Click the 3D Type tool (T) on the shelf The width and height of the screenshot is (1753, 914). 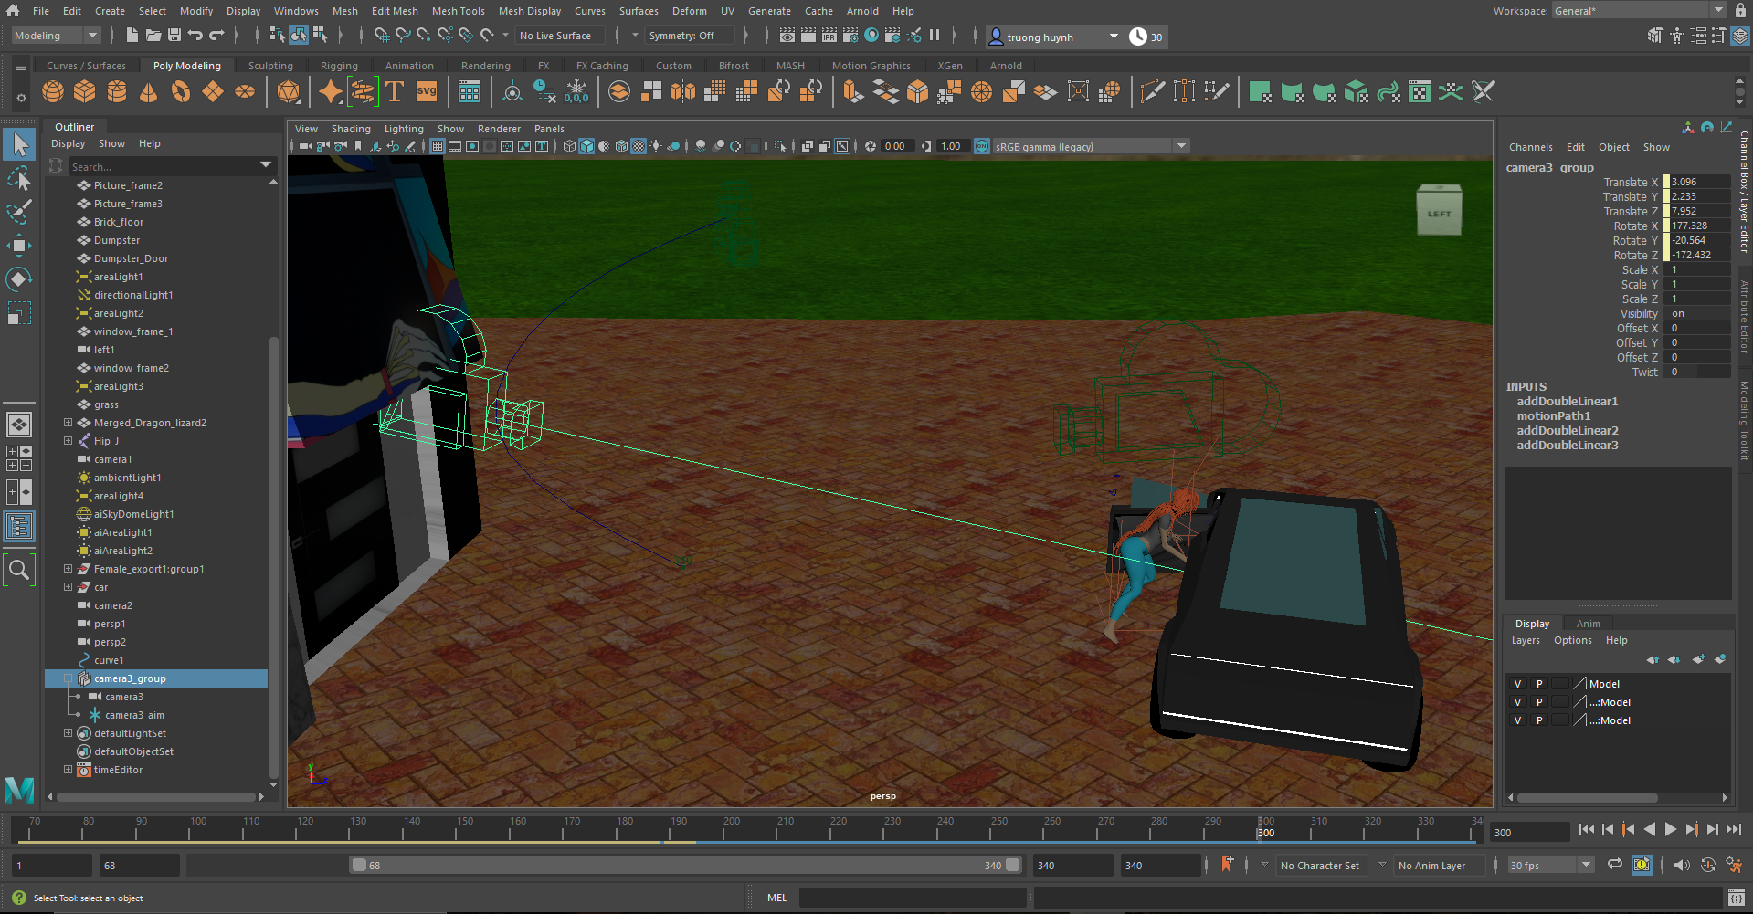395,91
